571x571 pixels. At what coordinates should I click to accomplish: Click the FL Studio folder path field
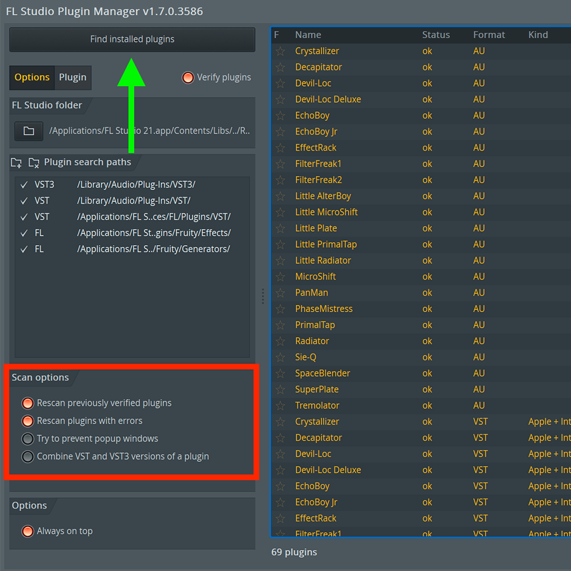click(150, 131)
